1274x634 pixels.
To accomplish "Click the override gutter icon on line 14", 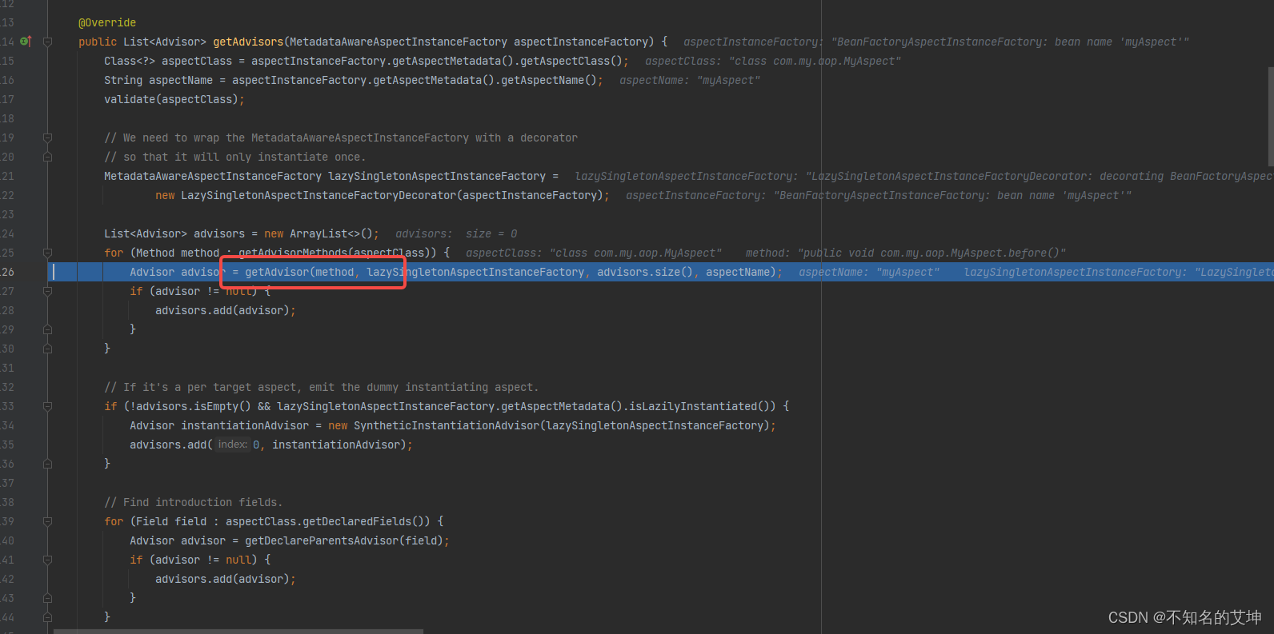I will [x=26, y=42].
